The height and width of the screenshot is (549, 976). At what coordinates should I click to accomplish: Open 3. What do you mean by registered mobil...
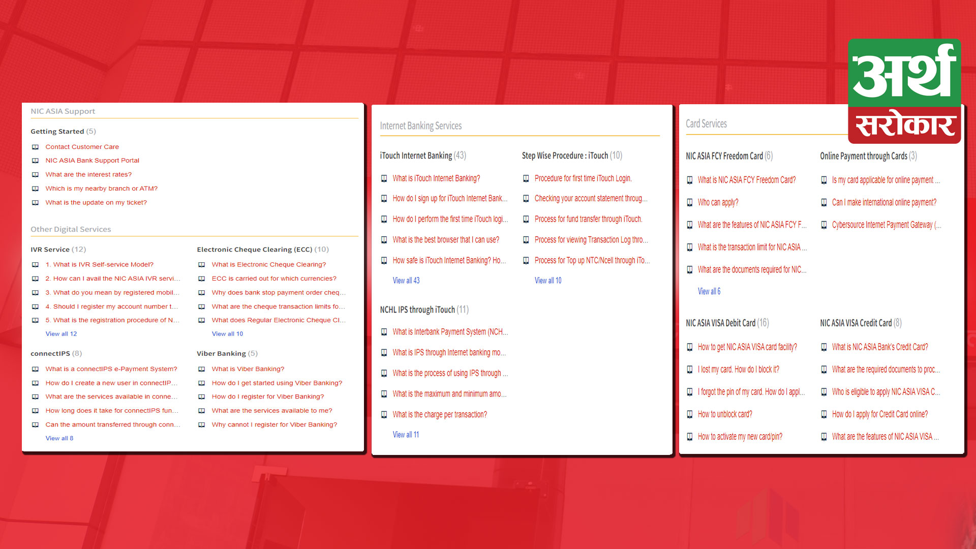[x=112, y=293]
